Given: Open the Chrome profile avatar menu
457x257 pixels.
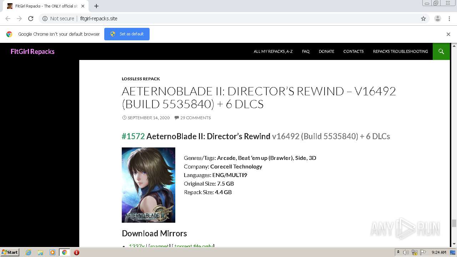Looking at the screenshot, I should pyautogui.click(x=437, y=19).
